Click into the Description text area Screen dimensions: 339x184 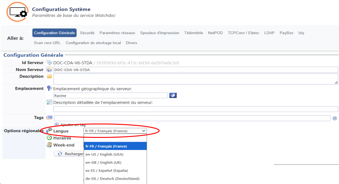195,79
